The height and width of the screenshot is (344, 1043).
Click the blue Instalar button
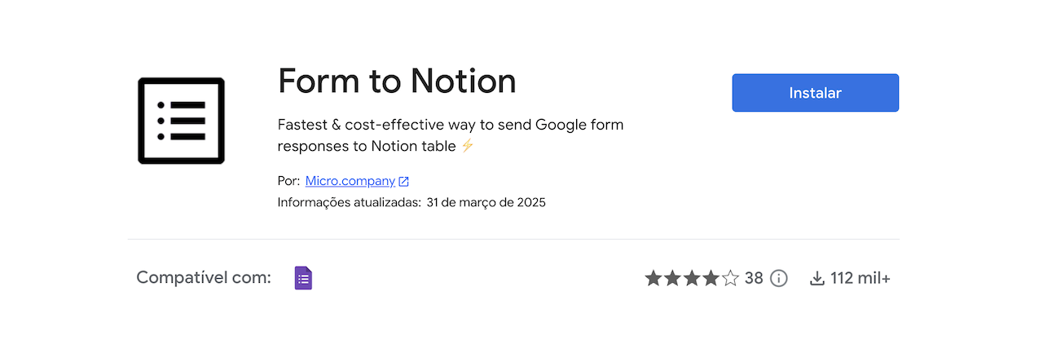click(815, 93)
